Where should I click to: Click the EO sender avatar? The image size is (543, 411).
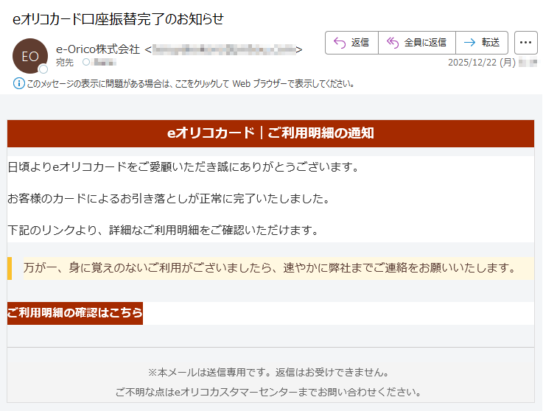click(x=30, y=56)
